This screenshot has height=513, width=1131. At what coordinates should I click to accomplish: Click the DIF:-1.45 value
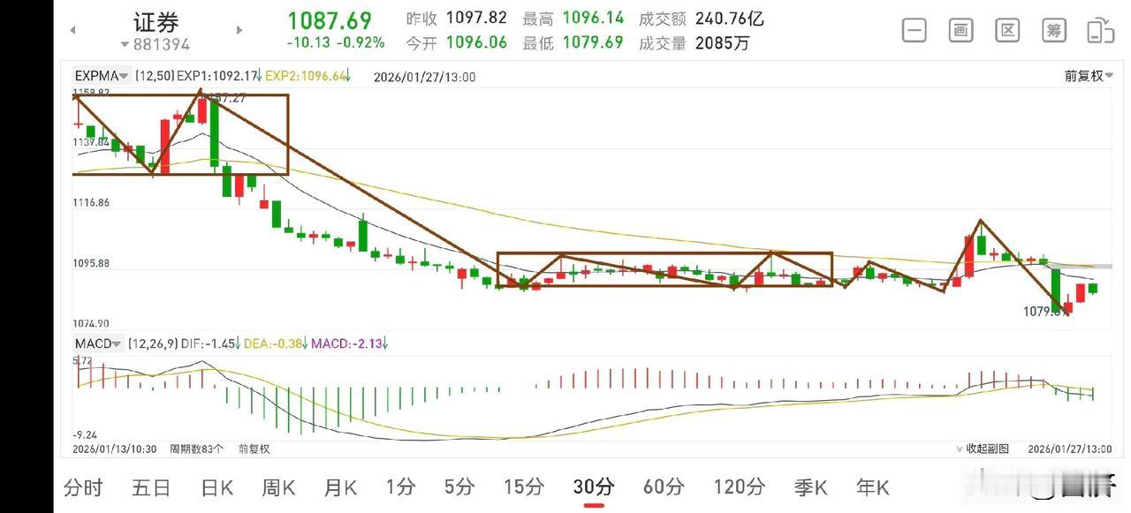(208, 343)
